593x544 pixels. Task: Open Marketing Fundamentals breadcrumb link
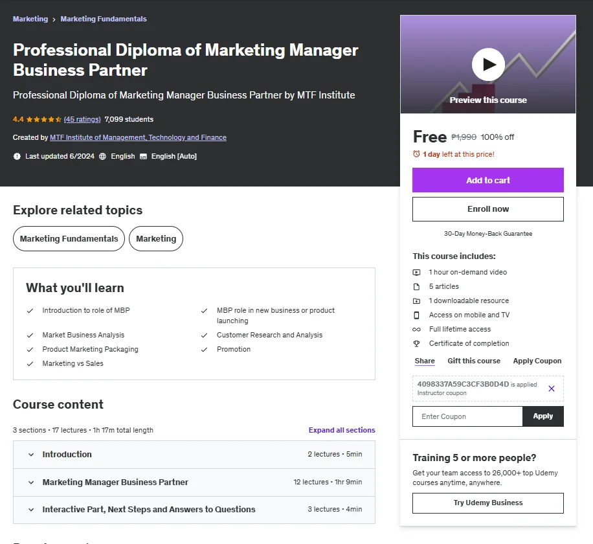click(104, 19)
